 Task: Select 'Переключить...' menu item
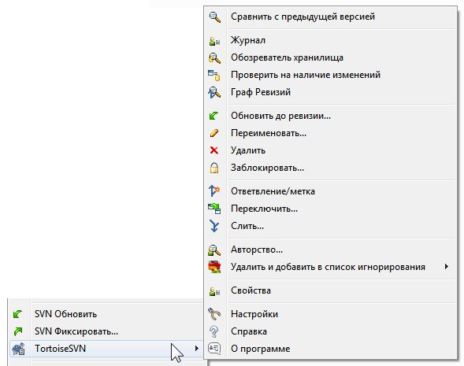coord(330,209)
